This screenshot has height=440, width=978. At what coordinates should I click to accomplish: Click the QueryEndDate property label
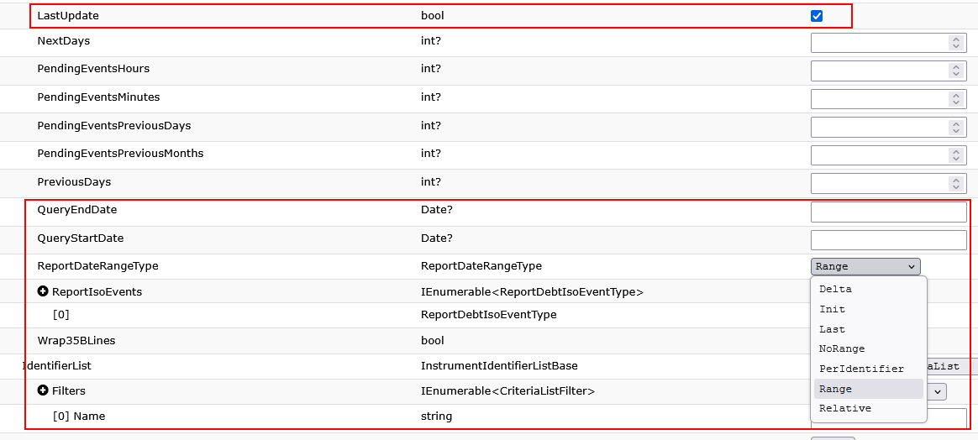click(x=77, y=210)
